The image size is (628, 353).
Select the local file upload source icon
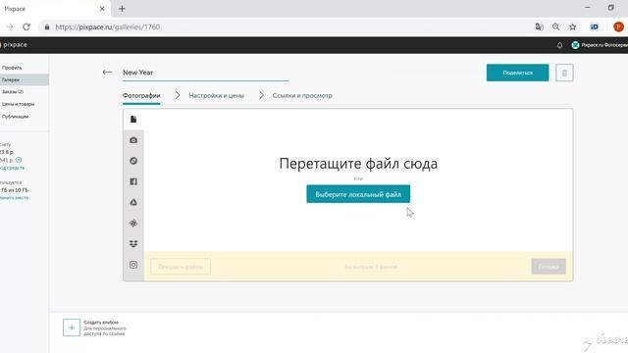point(133,120)
